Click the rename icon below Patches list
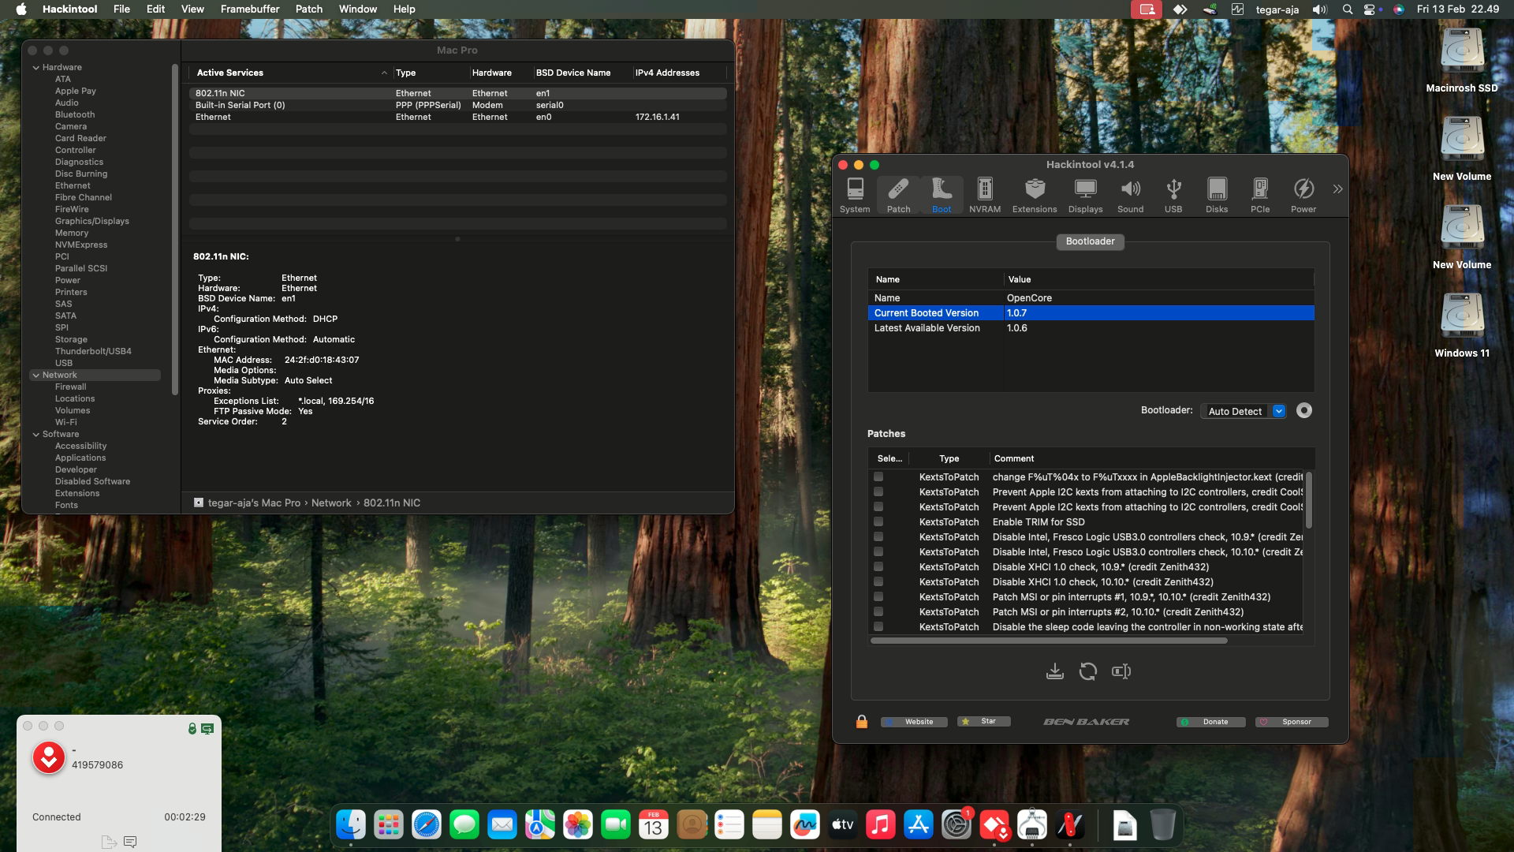This screenshot has height=852, width=1514. (1121, 671)
